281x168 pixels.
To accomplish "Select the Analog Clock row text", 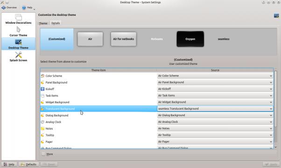I will (x=53, y=122).
